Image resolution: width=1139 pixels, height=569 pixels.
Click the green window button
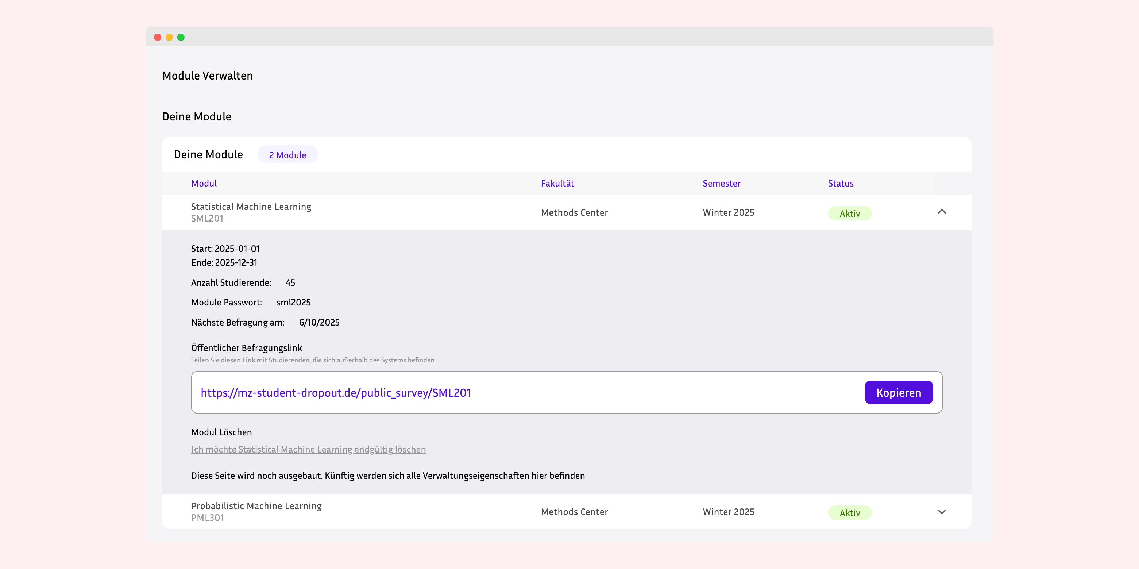click(x=181, y=37)
